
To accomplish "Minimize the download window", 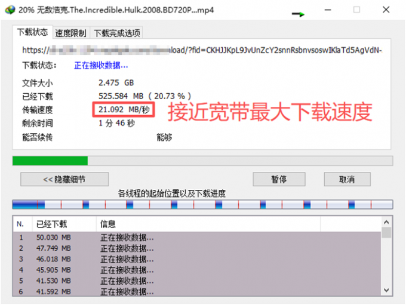I will click(328, 10).
